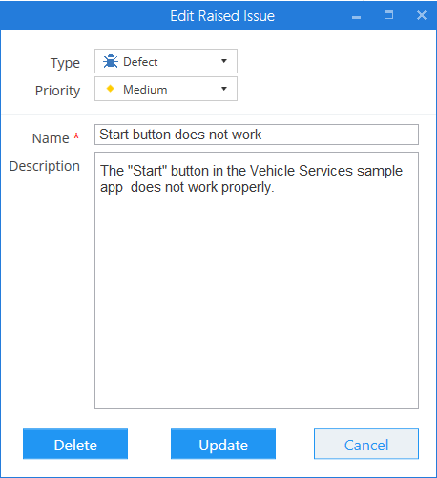Dismiss changes with the Cancel button
Screen dimensions: 437x478
pos(366,444)
